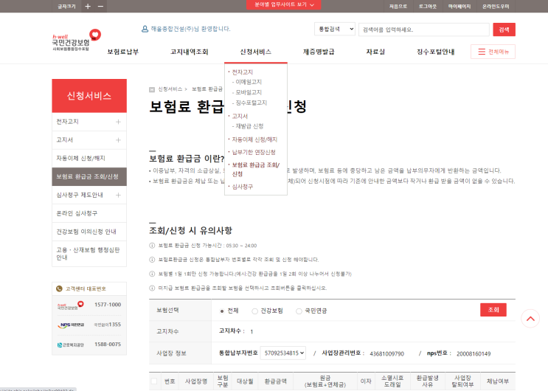
Task: Select 재발급 신청 in the submenu
Action: (x=249, y=126)
